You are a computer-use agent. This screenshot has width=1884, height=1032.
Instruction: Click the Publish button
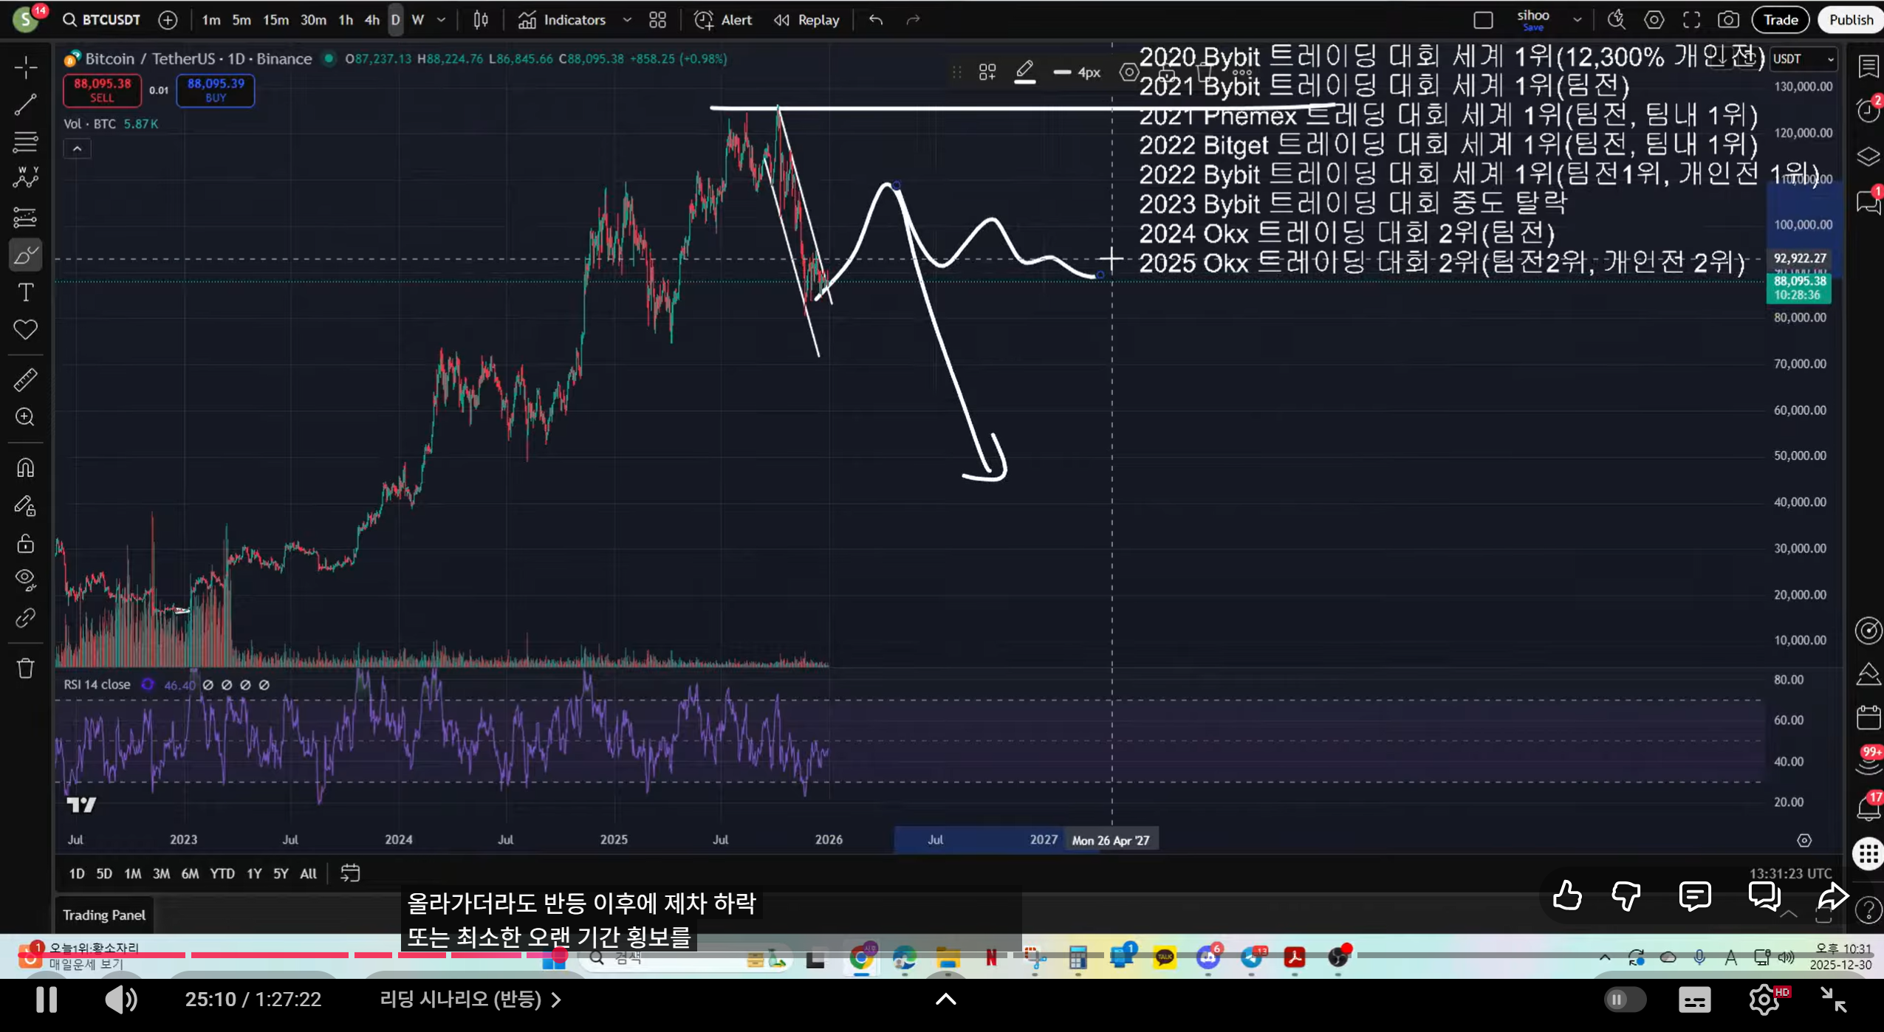[1851, 20]
